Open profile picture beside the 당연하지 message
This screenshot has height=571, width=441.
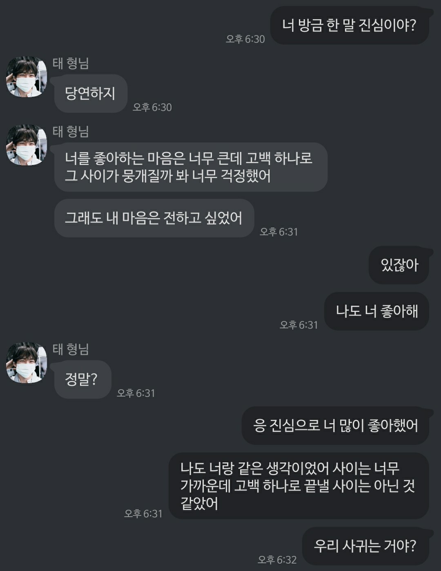click(27, 77)
